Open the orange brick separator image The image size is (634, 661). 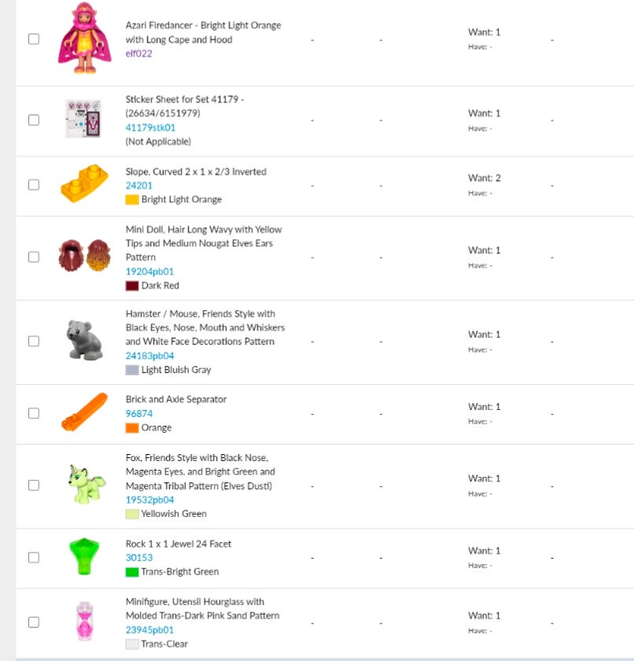click(83, 412)
